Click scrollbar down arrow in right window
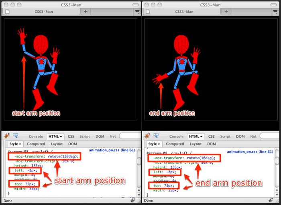The image size is (281, 205). tap(277, 195)
